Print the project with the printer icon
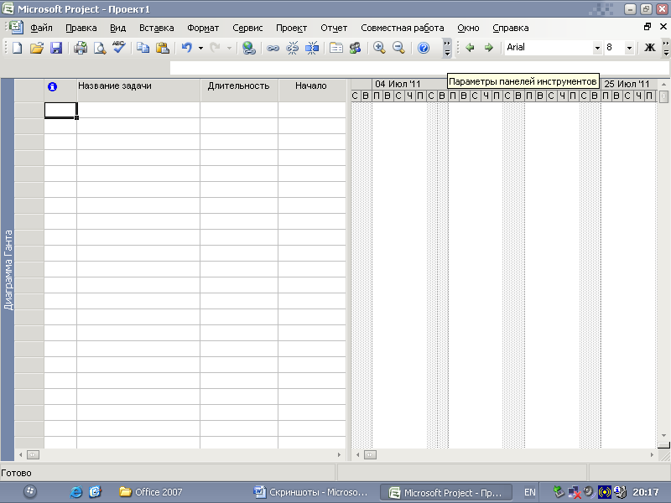 [x=80, y=48]
